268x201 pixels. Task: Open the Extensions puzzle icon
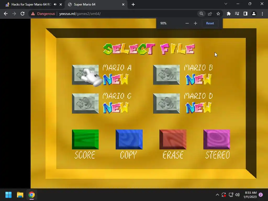click(228, 14)
